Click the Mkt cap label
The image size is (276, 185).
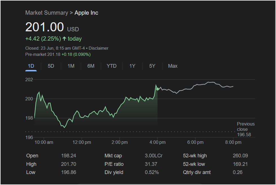click(x=113, y=156)
